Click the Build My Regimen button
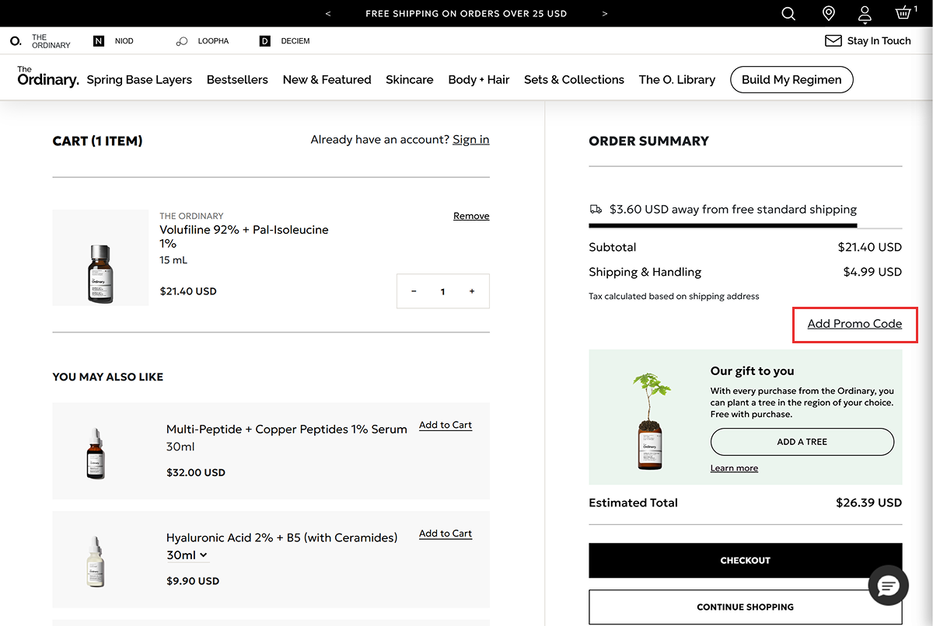This screenshot has height=626, width=933. point(791,79)
